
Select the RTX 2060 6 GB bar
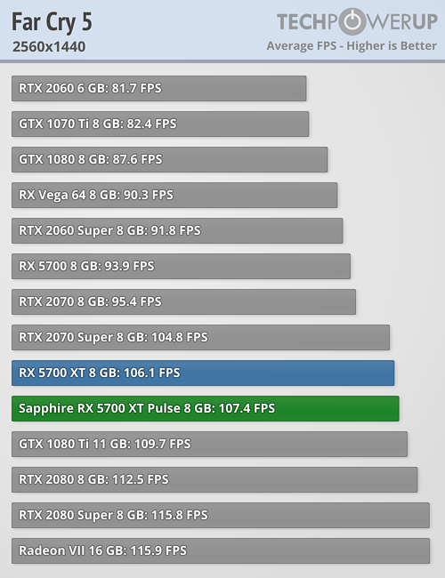pyautogui.click(x=159, y=88)
